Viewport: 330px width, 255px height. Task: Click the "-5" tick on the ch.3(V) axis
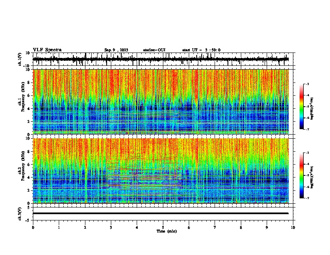(28, 220)
